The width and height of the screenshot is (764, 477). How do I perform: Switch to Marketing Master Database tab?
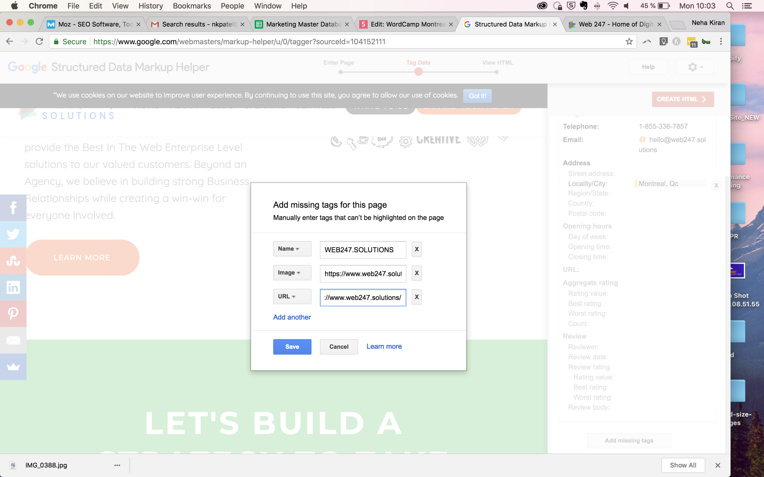pyautogui.click(x=303, y=24)
